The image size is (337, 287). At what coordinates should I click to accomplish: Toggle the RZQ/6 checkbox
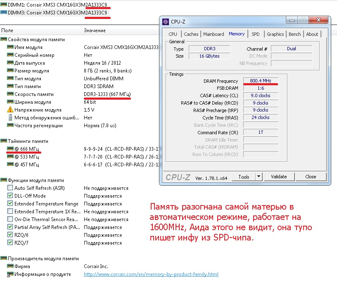click(x=10, y=234)
